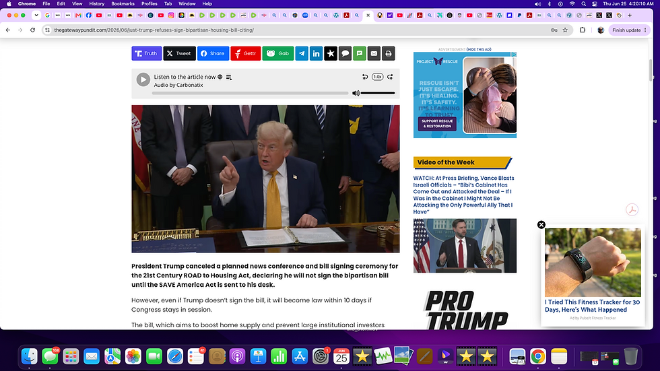Print the article via printer icon
Viewport: 660px width, 371px height.
coord(389,53)
